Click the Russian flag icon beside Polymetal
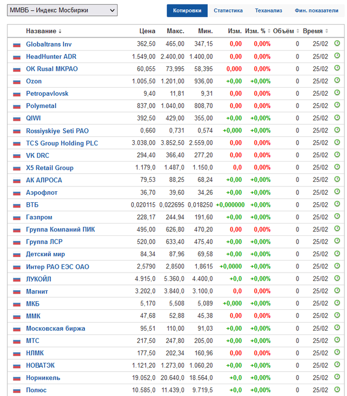Image resolution: width=347 pixels, height=396 pixels. click(x=17, y=107)
